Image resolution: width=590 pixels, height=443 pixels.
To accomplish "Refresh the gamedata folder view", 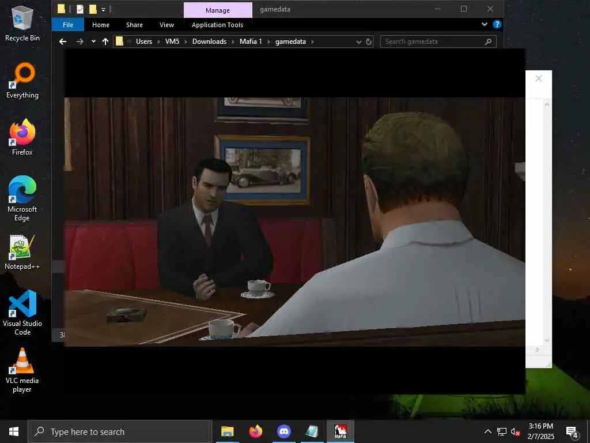I will (369, 42).
